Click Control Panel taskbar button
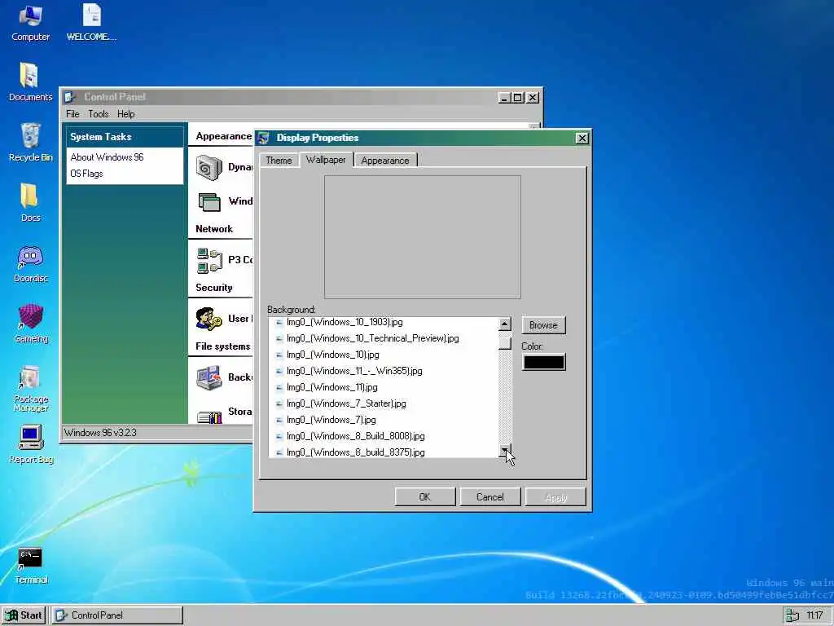The height and width of the screenshot is (626, 834). tap(117, 615)
